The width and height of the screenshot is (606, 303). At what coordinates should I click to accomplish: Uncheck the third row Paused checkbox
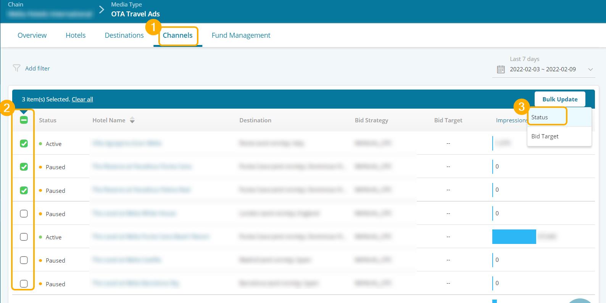[x=24, y=190]
